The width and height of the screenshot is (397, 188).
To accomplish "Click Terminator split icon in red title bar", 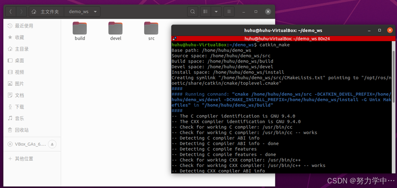I will click(x=174, y=38).
